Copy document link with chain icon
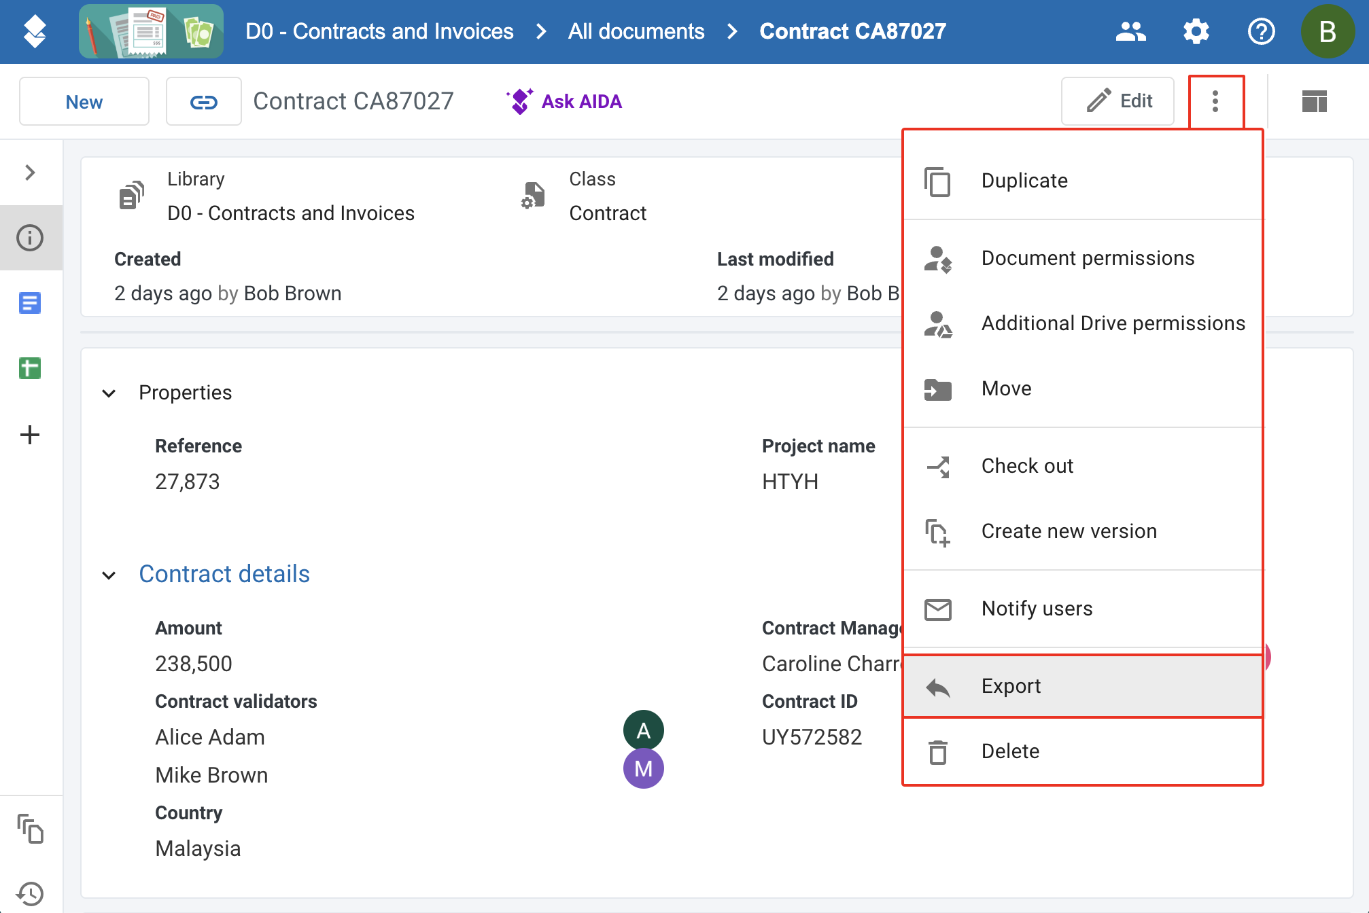Screen dimensions: 1369x913 [203, 102]
